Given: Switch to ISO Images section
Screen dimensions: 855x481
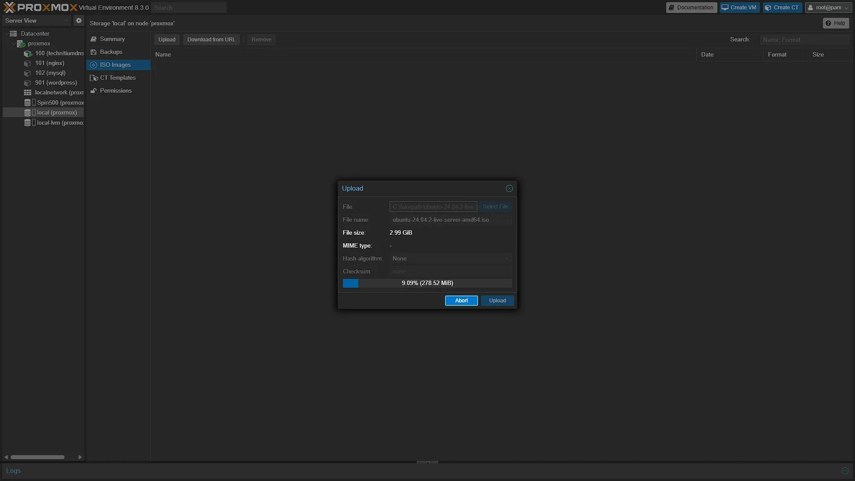Looking at the screenshot, I should click(x=118, y=65).
